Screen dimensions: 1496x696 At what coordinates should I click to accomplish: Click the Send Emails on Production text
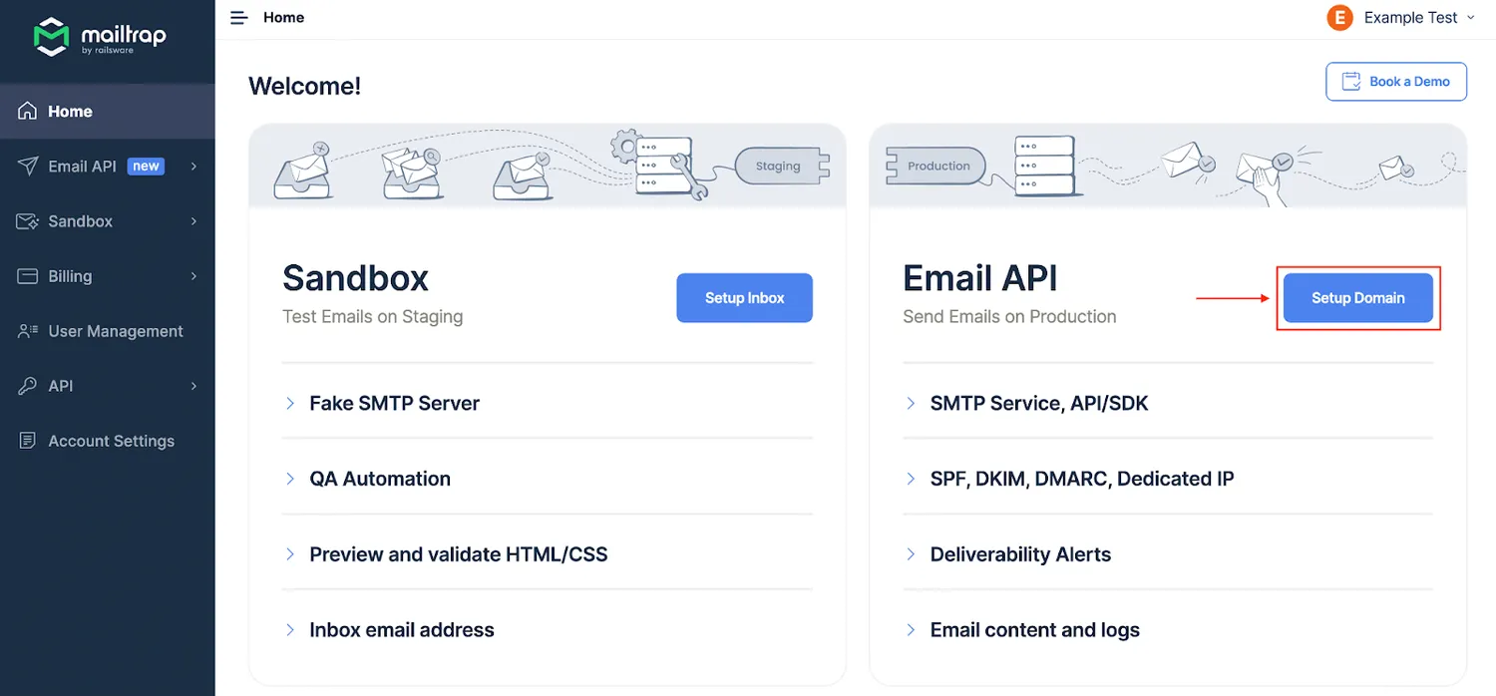[x=1009, y=317]
